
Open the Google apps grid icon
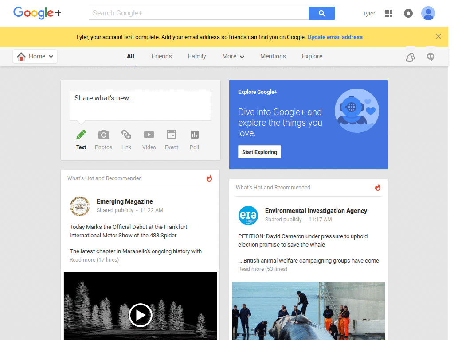coord(388,13)
